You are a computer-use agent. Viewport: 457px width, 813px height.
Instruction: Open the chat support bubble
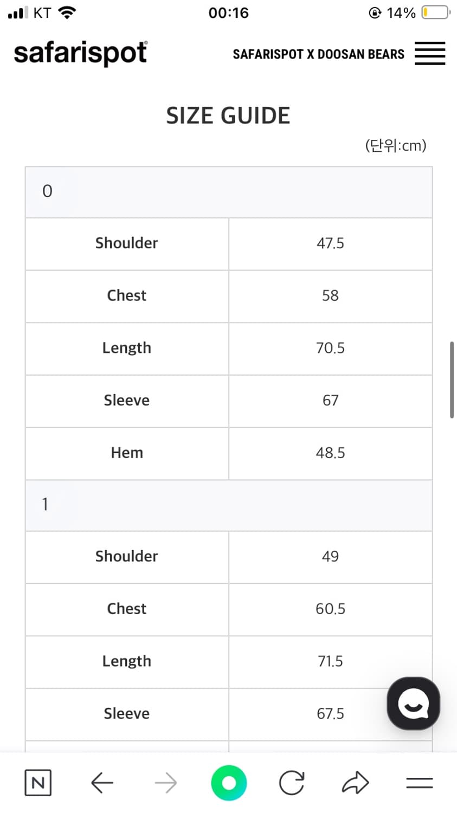click(413, 703)
